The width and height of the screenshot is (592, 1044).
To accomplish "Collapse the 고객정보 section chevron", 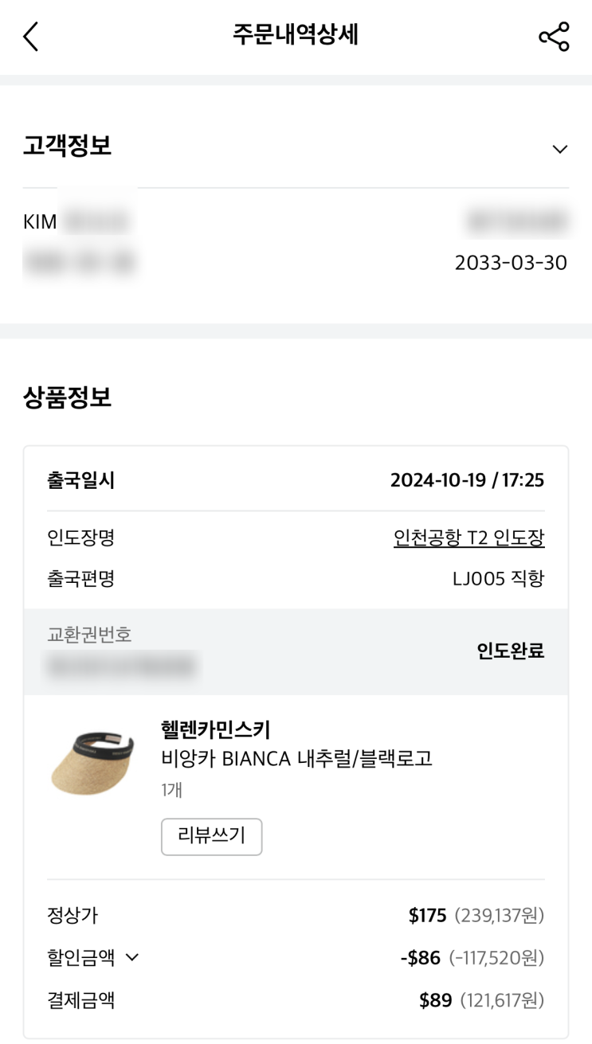I will (x=560, y=149).
